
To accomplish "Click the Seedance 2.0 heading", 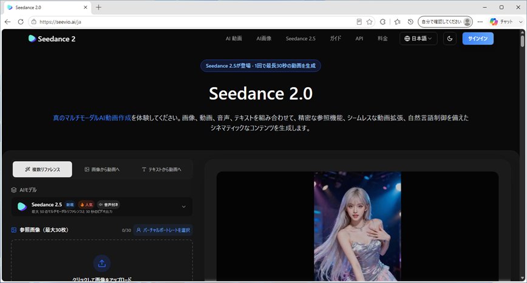I will [x=261, y=93].
